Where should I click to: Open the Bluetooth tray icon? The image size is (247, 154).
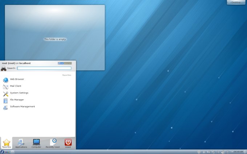coord(218,152)
